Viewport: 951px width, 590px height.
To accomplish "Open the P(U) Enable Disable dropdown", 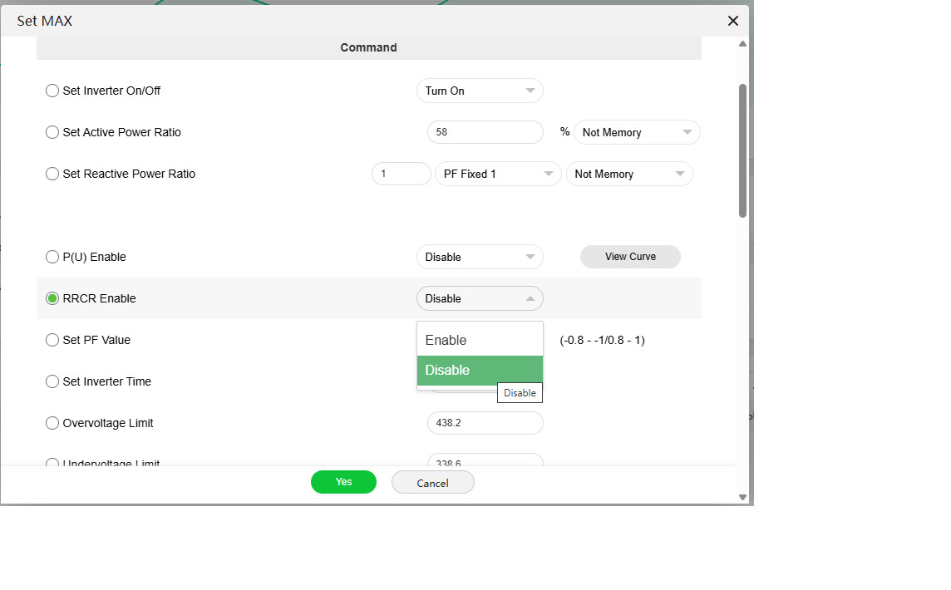I will (x=480, y=257).
